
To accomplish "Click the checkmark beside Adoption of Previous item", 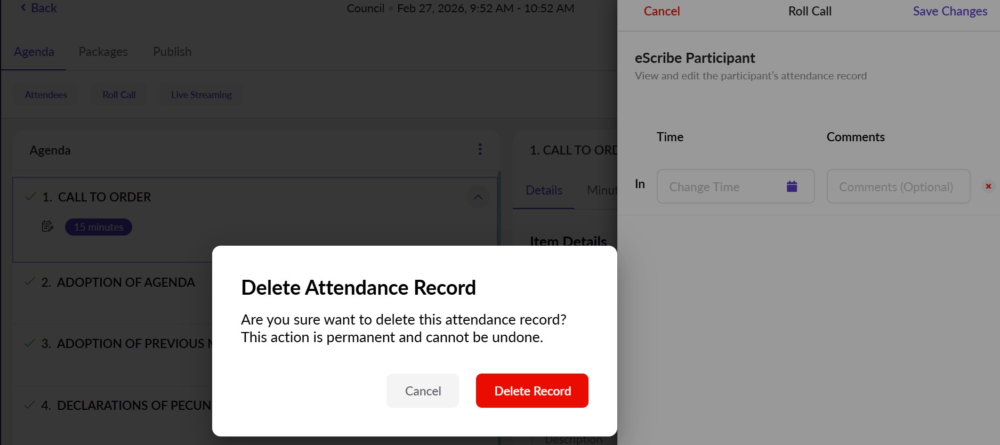I will point(30,343).
